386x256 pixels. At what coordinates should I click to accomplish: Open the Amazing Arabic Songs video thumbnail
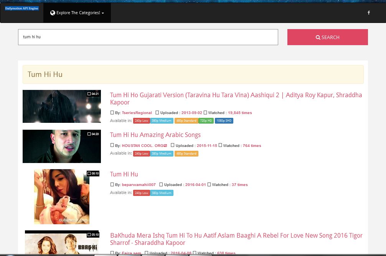(61, 146)
